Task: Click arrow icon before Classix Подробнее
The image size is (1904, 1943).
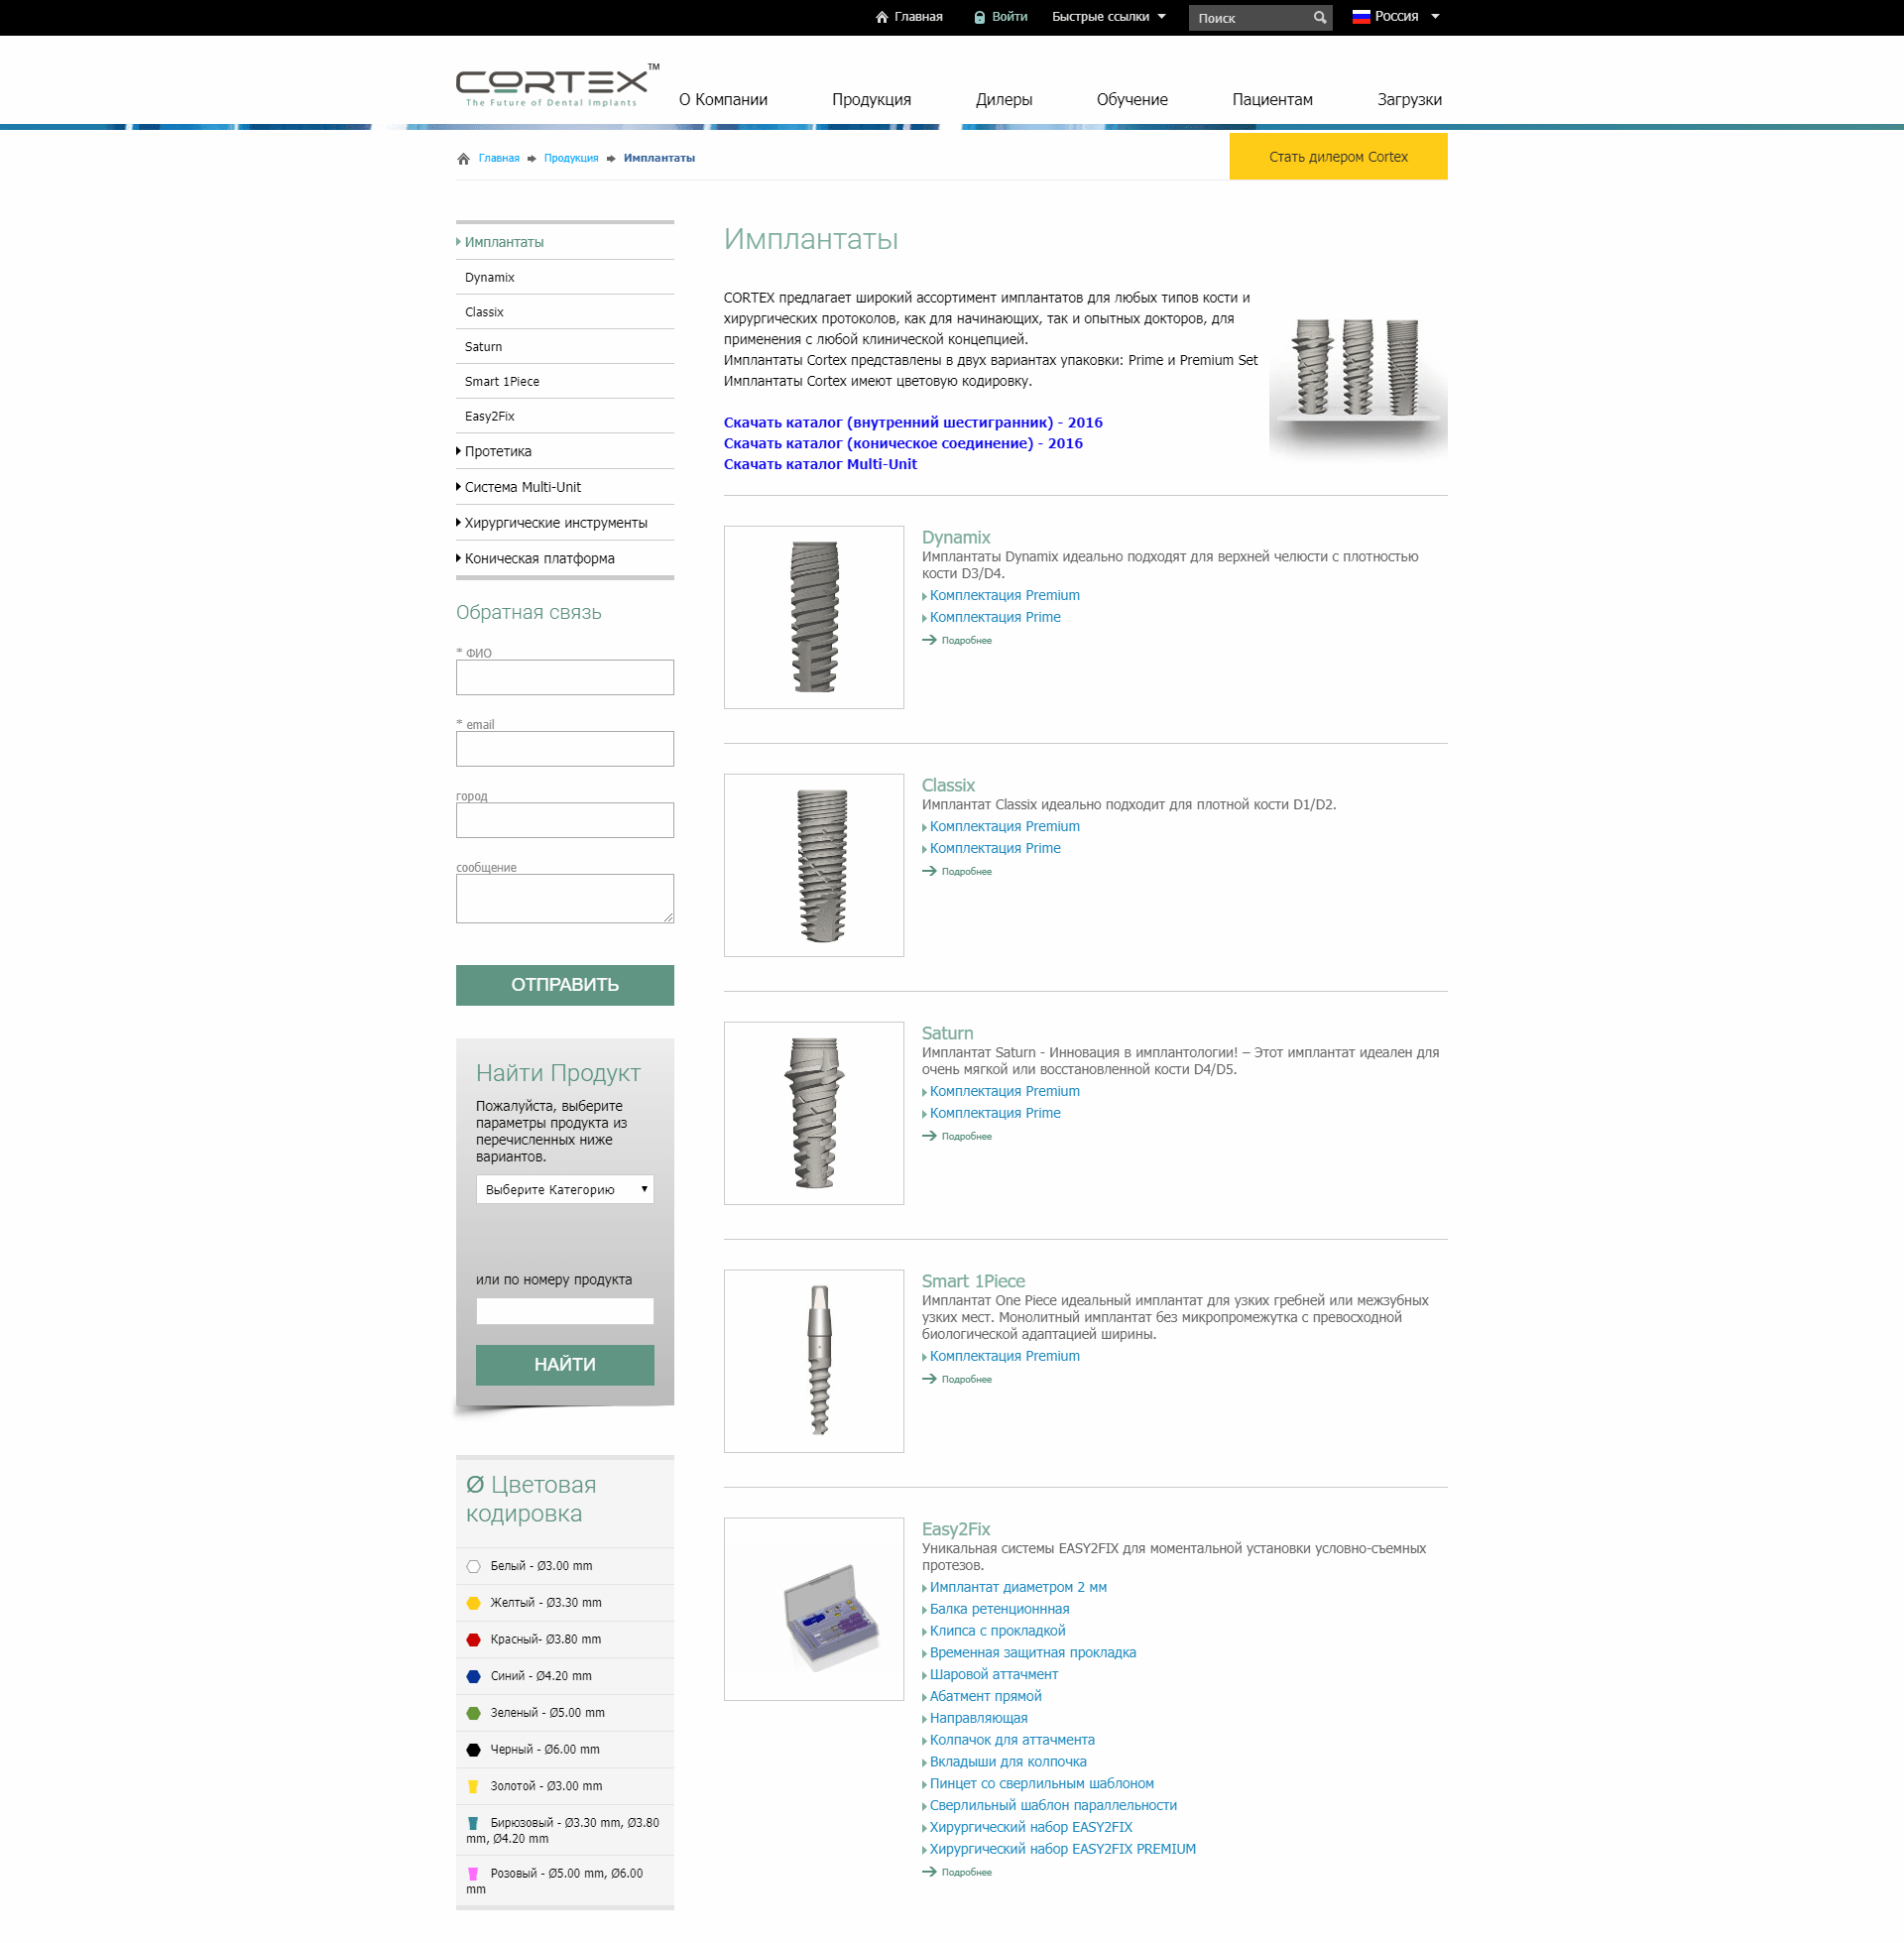Action: point(929,871)
